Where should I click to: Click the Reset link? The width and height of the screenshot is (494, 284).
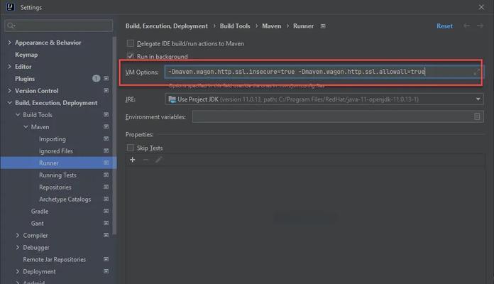click(x=444, y=26)
